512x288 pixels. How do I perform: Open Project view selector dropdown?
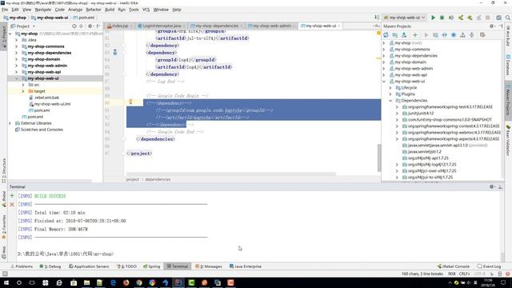(23, 26)
